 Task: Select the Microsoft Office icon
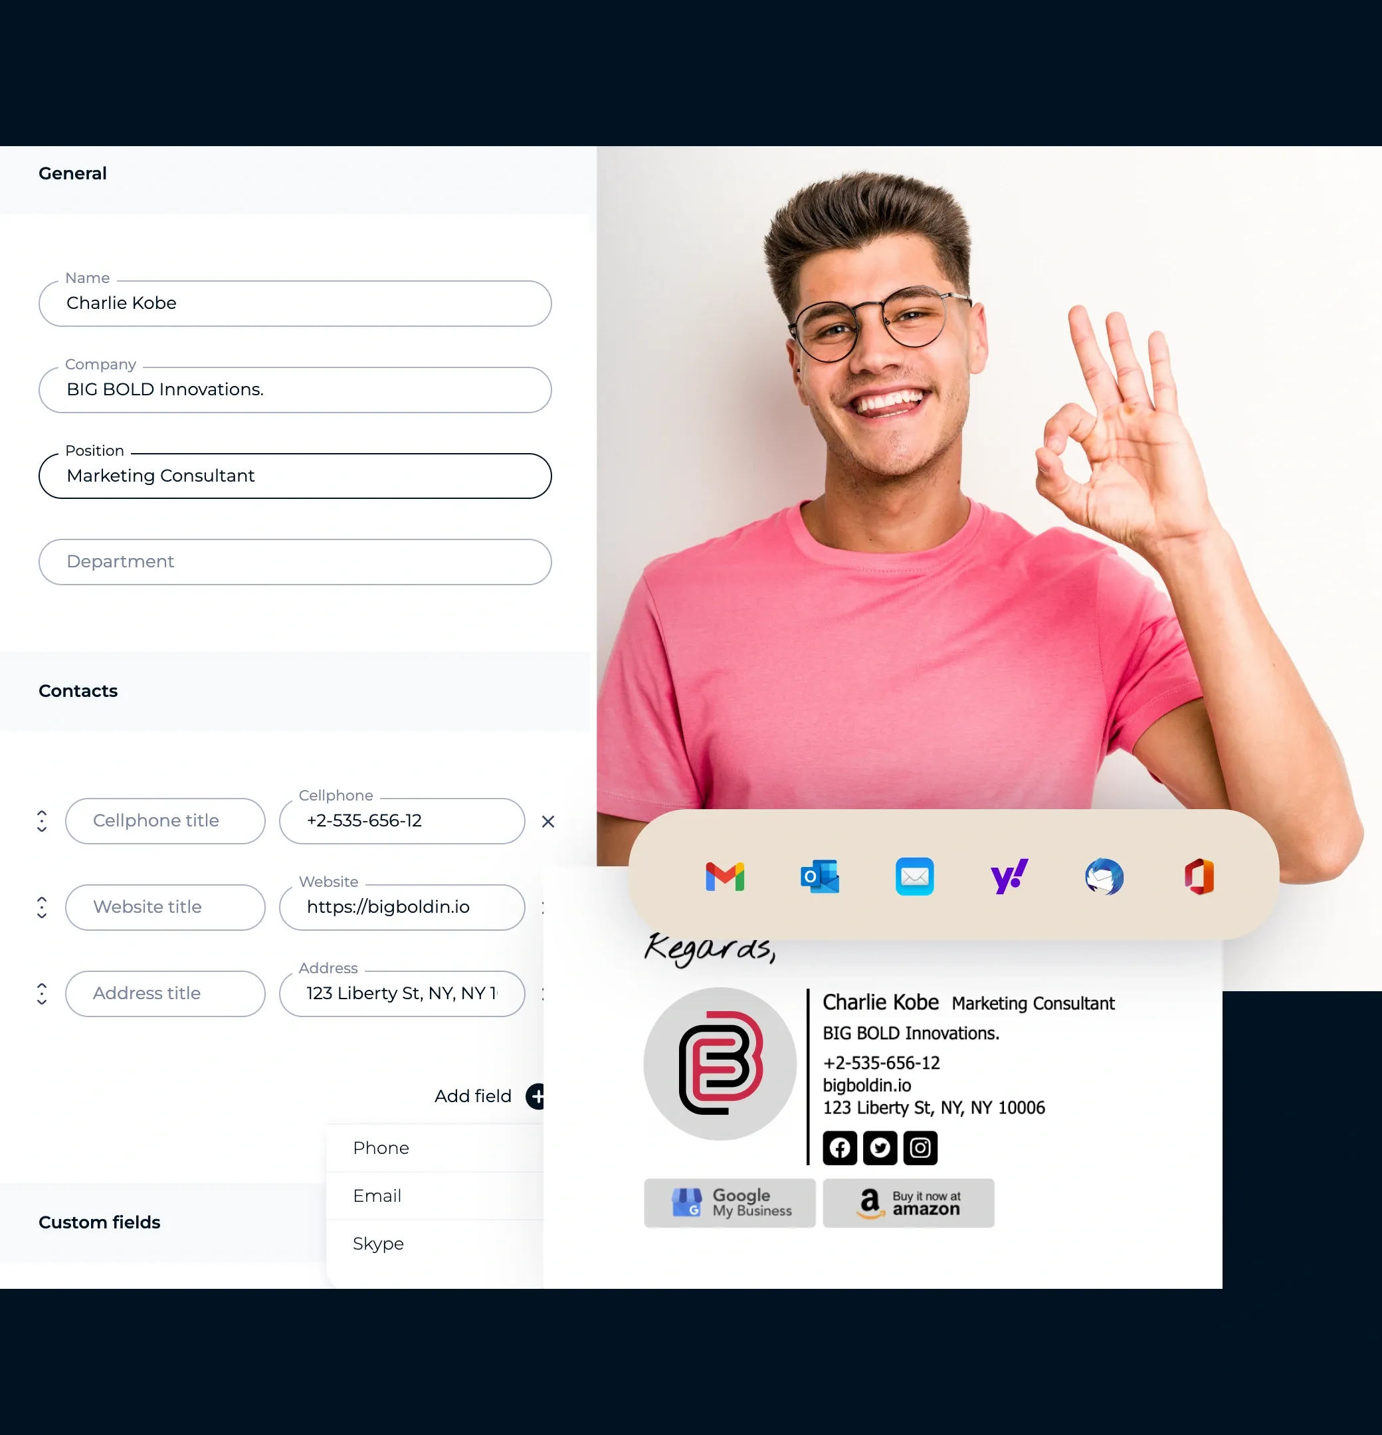click(1197, 875)
